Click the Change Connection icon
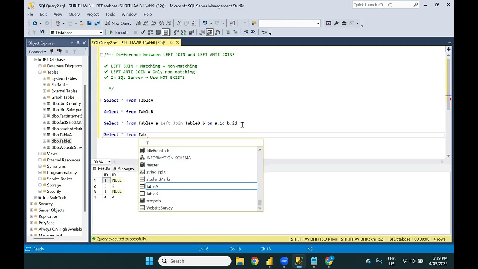The height and width of the screenshot is (269, 478). 42,33
